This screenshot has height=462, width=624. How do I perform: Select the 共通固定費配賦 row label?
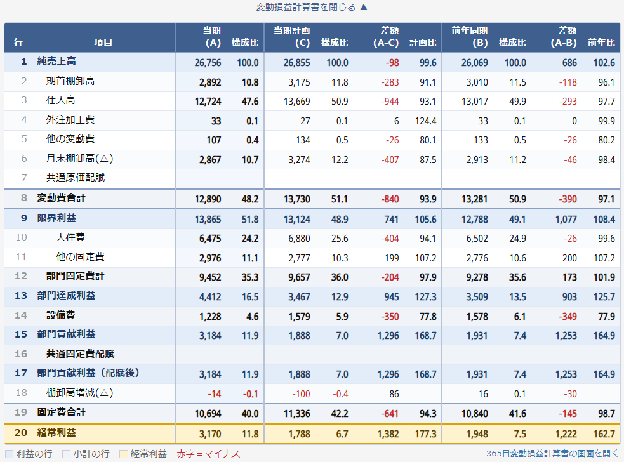[x=81, y=353]
